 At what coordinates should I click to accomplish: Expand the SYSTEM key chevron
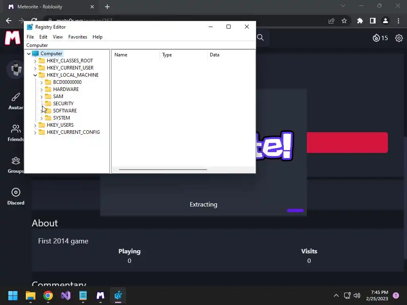tap(41, 118)
